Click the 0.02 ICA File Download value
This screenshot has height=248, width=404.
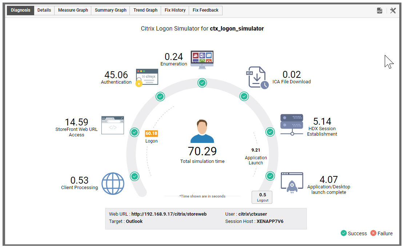292,75
